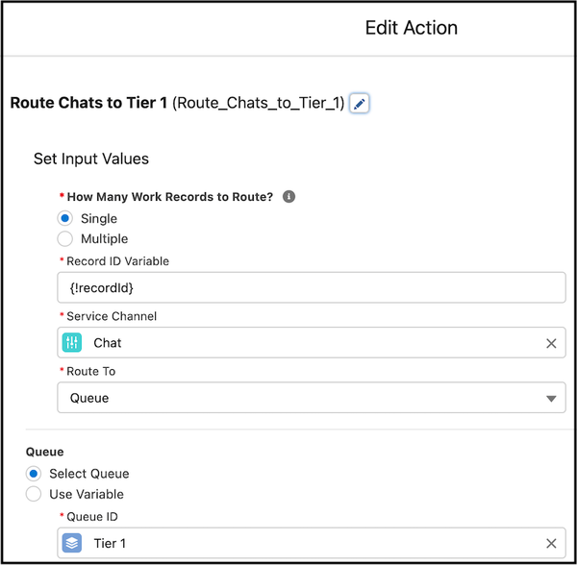Open the Route To dropdown arrow

point(551,399)
